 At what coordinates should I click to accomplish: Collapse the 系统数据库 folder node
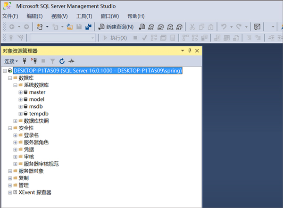15,85
